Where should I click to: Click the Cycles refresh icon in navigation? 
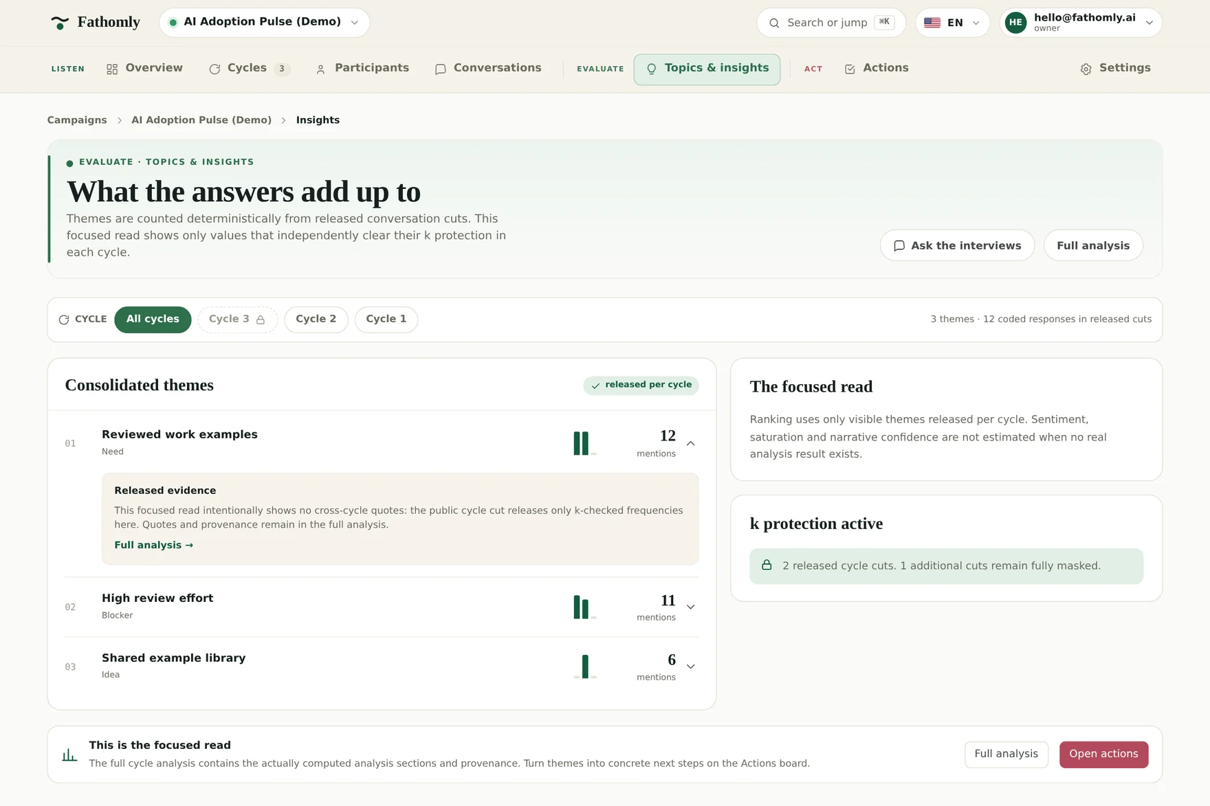tap(214, 69)
